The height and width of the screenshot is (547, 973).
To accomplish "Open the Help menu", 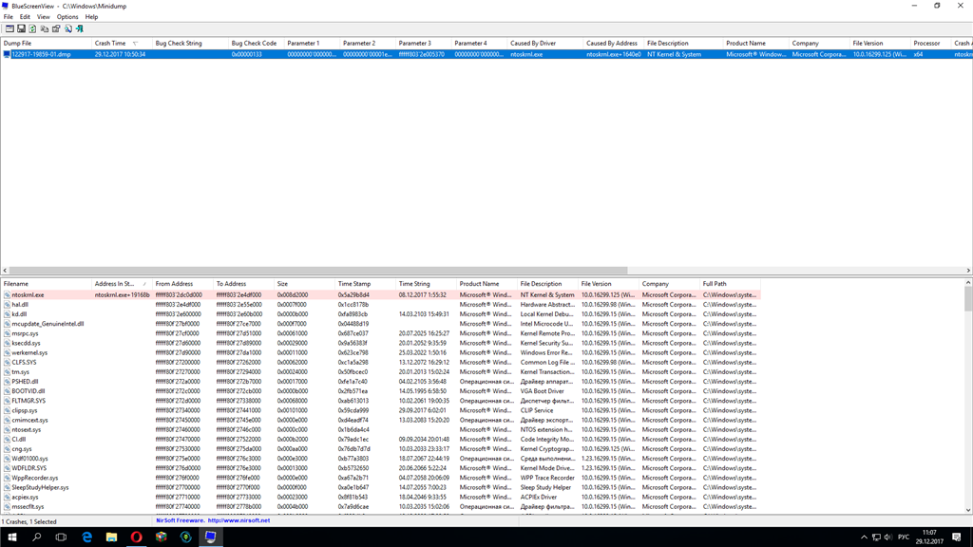I will pyautogui.click(x=91, y=17).
